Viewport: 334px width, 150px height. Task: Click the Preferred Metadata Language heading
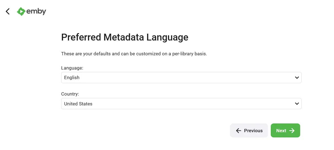pos(125,37)
